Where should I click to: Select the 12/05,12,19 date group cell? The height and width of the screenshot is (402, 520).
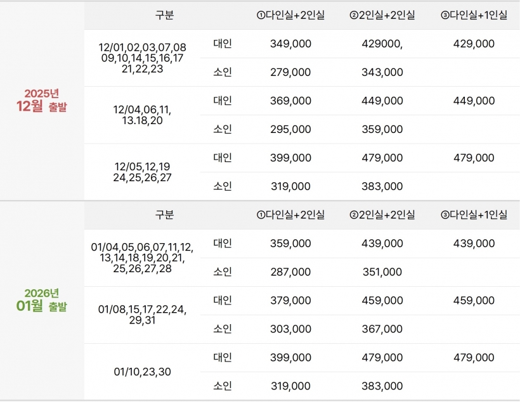(143, 172)
